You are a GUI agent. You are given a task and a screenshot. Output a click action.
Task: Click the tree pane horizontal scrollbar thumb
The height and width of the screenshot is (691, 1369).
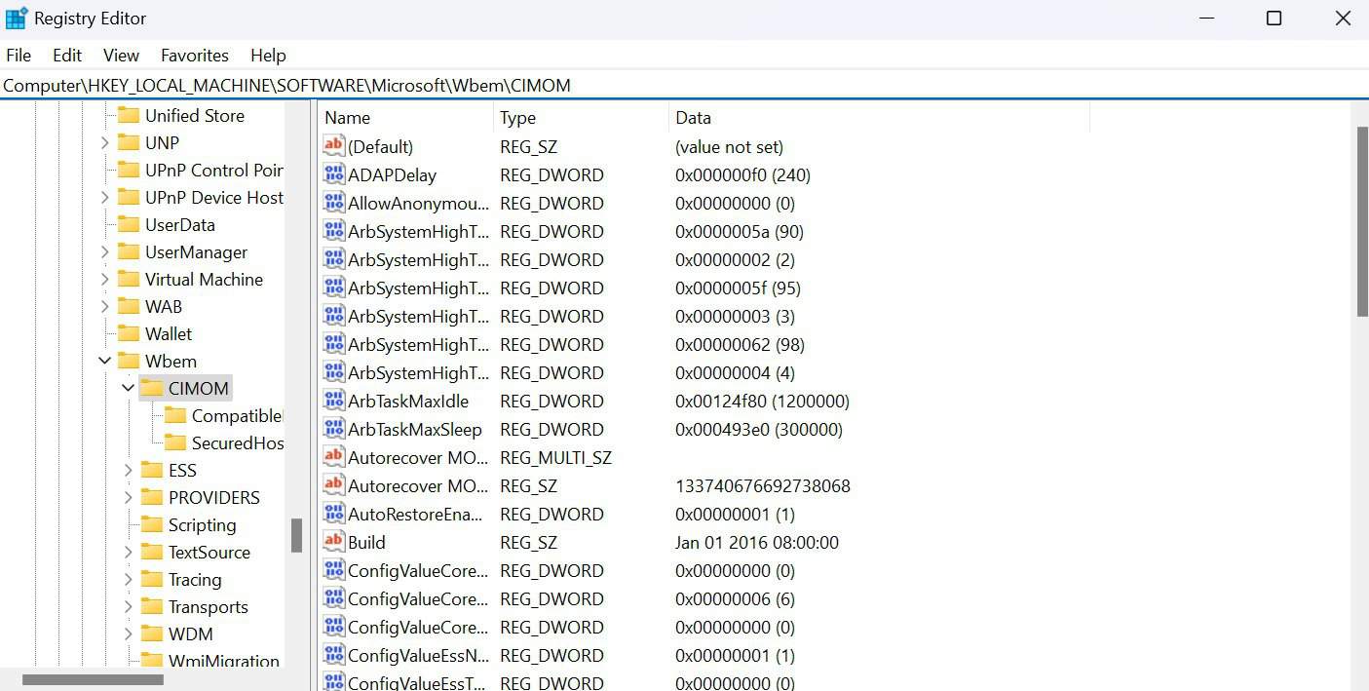point(93,679)
